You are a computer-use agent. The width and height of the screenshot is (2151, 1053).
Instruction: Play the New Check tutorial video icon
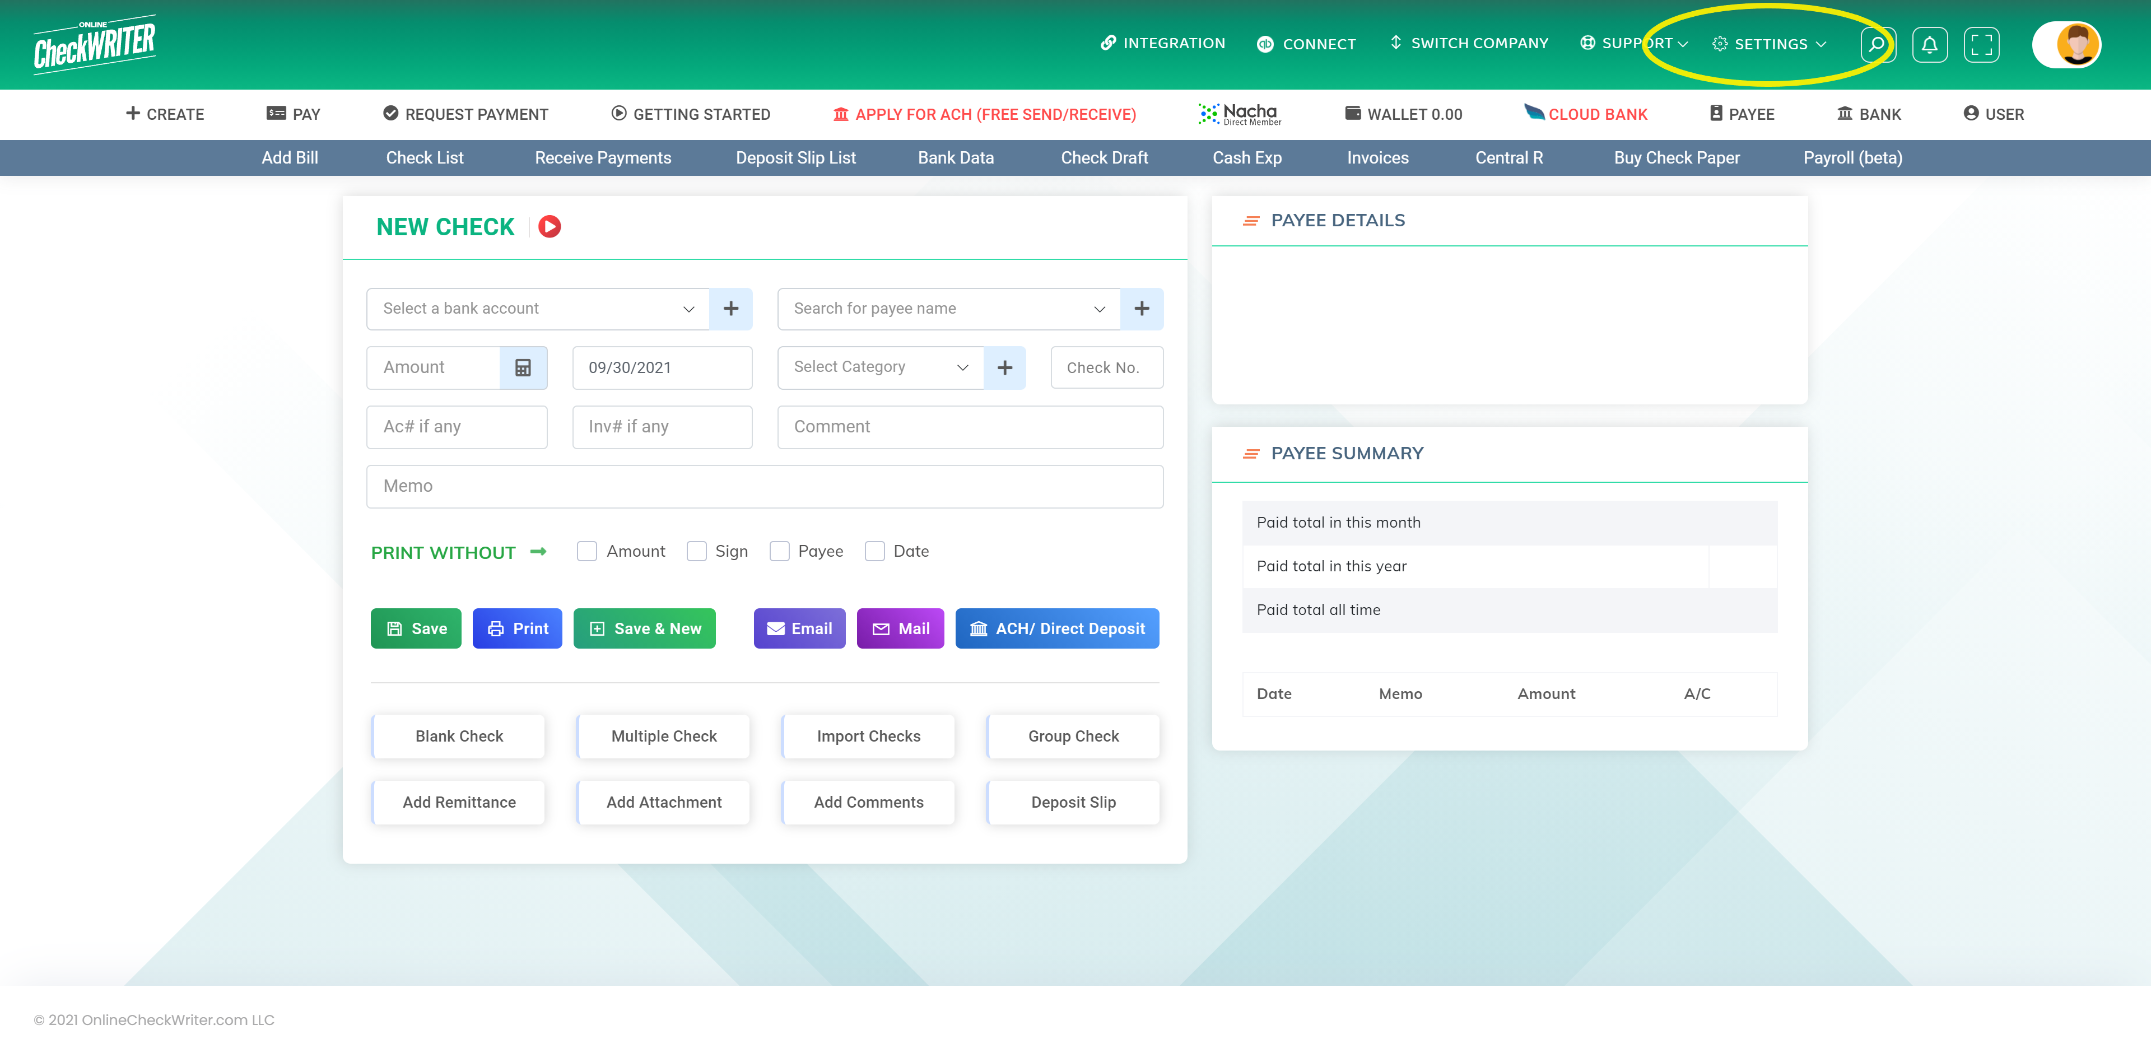(x=550, y=226)
